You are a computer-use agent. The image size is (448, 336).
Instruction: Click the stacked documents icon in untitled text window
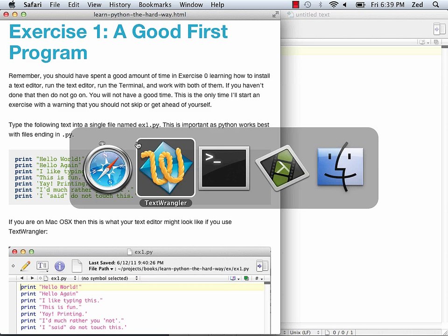click(x=436, y=42)
